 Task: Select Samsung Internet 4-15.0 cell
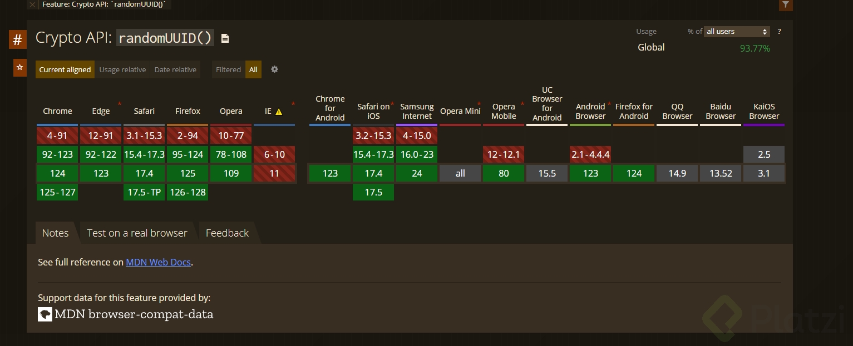(x=417, y=136)
